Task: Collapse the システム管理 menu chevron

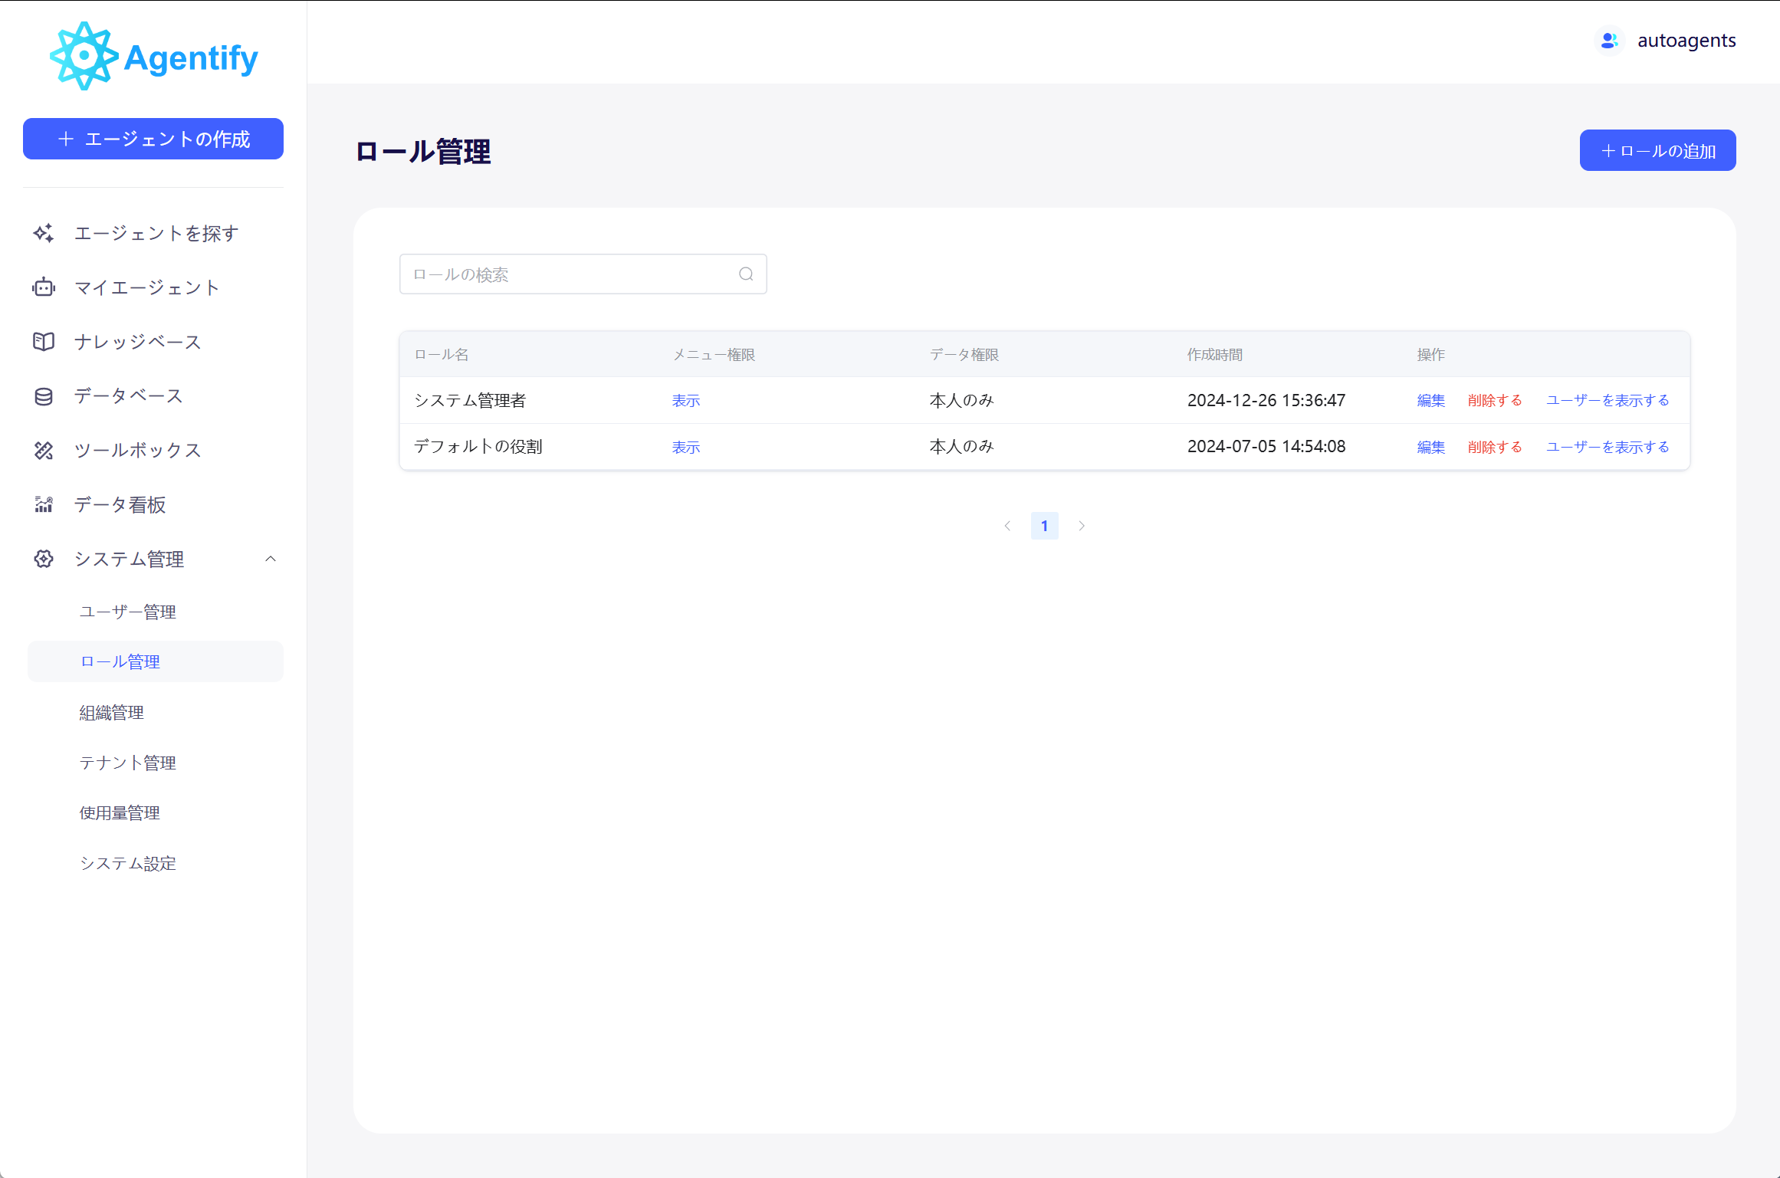Action: coord(271,559)
